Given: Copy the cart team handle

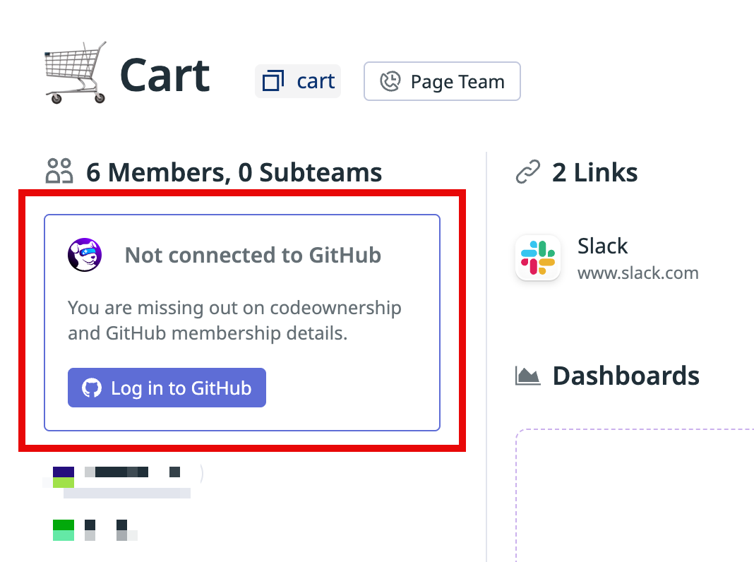Looking at the screenshot, I should 315,81.
